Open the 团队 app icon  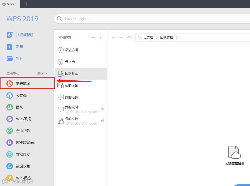[x=10, y=107]
